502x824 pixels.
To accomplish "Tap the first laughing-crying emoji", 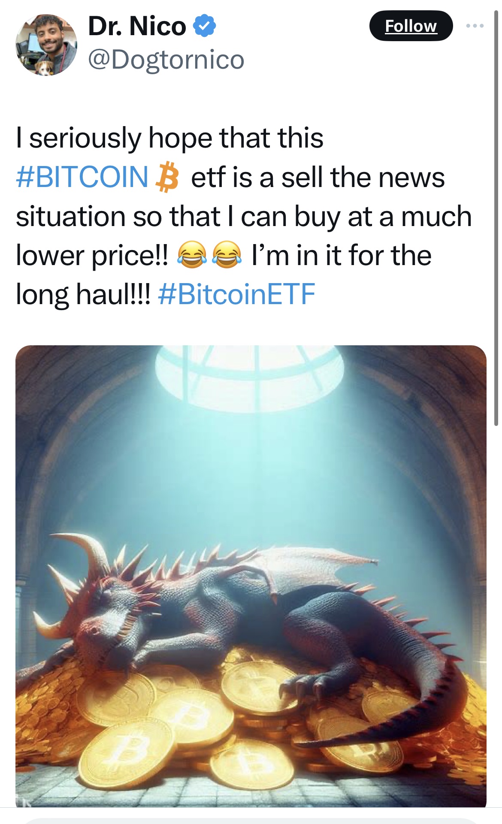I will [192, 255].
